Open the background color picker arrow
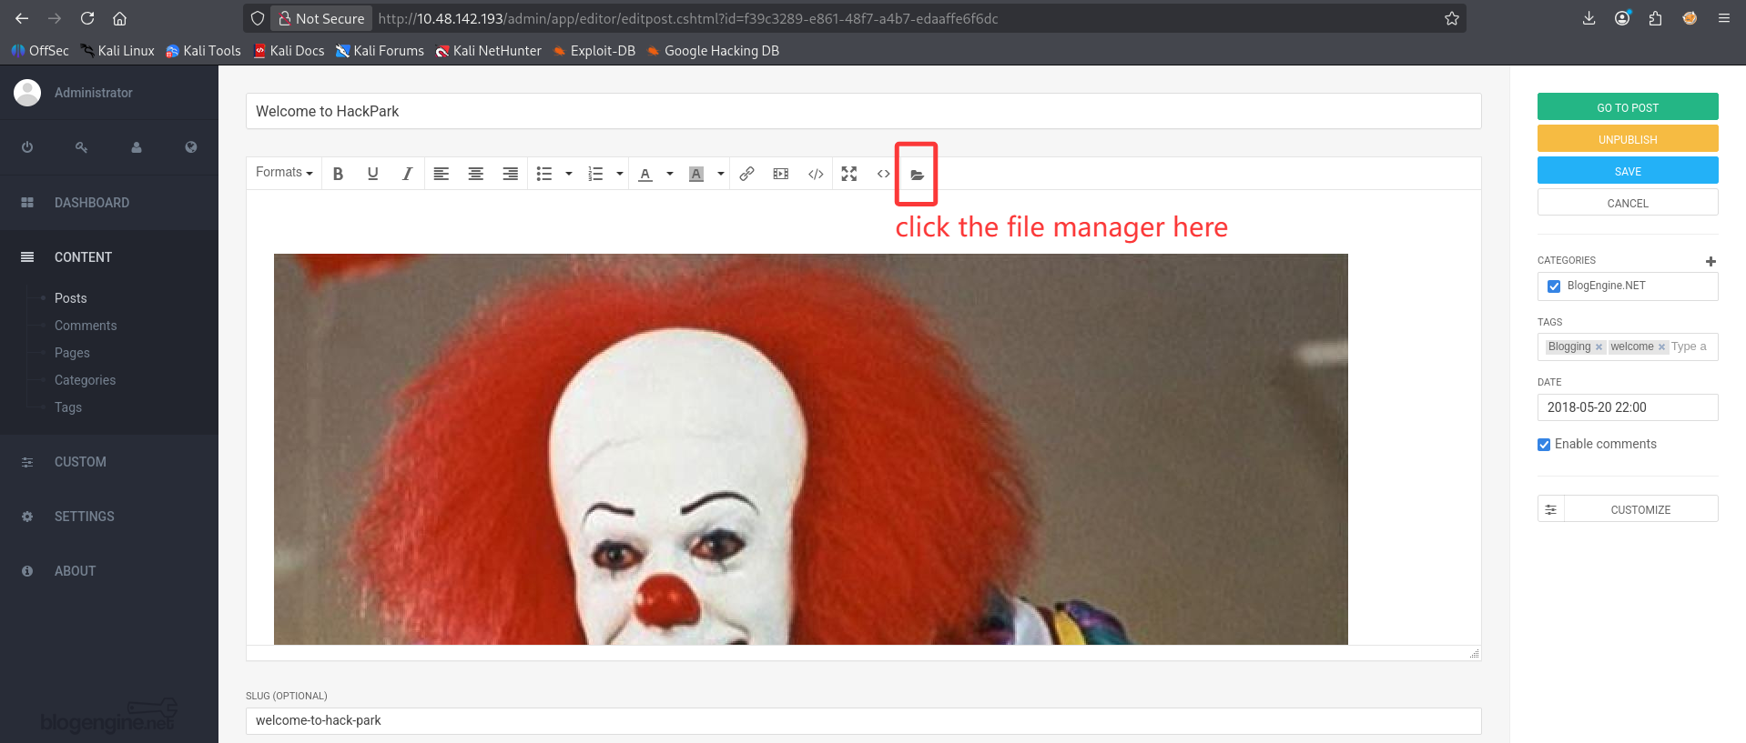1746x743 pixels. pyautogui.click(x=721, y=174)
